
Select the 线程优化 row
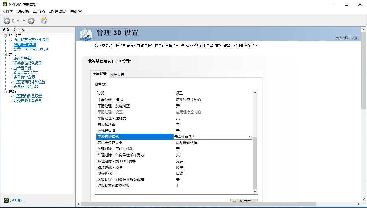(174, 174)
